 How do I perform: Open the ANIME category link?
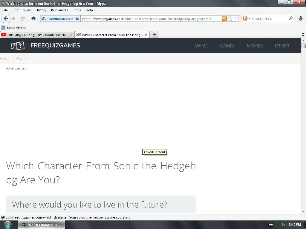tap(201, 46)
